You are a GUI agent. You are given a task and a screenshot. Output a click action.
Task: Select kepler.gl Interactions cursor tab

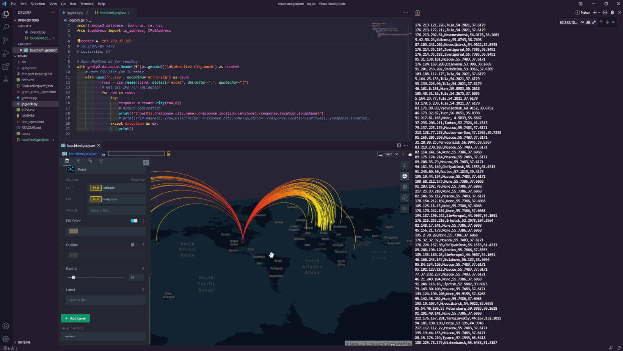(90, 161)
